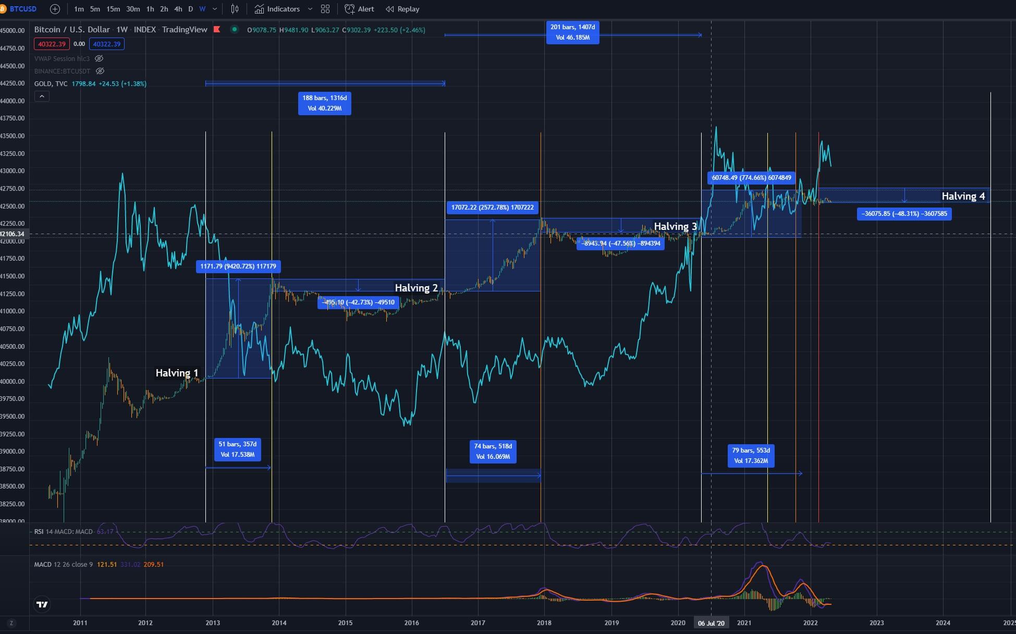Select the 188 bars, 1316d date range label
The image size is (1016, 634).
(324, 103)
